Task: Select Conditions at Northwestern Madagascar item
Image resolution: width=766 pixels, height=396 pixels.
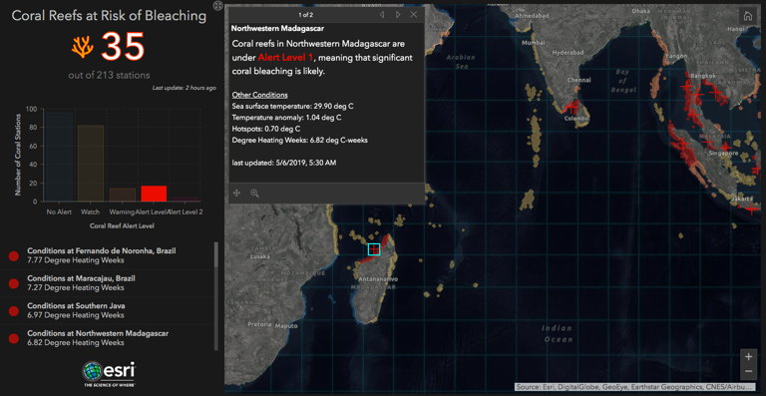Action: [108, 338]
